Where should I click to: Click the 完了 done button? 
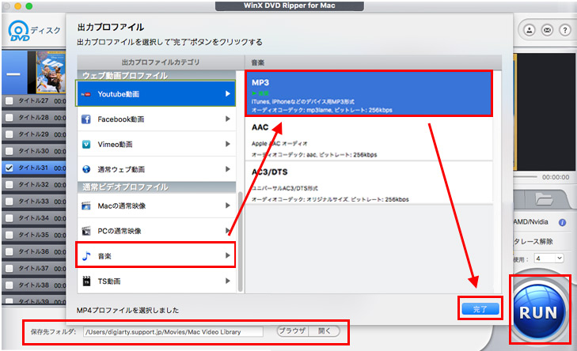coord(480,309)
